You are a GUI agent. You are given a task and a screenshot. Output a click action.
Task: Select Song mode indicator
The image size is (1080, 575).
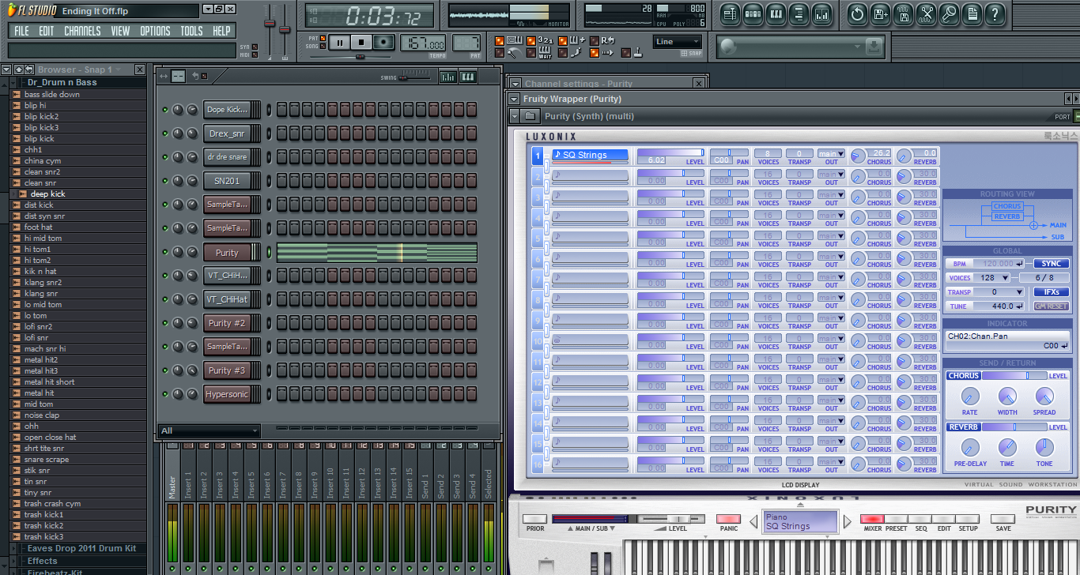point(323,46)
